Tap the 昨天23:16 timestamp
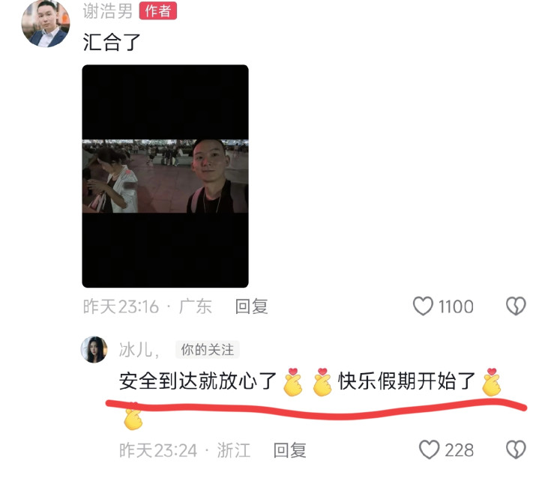The width and height of the screenshot is (539, 478). tap(121, 306)
